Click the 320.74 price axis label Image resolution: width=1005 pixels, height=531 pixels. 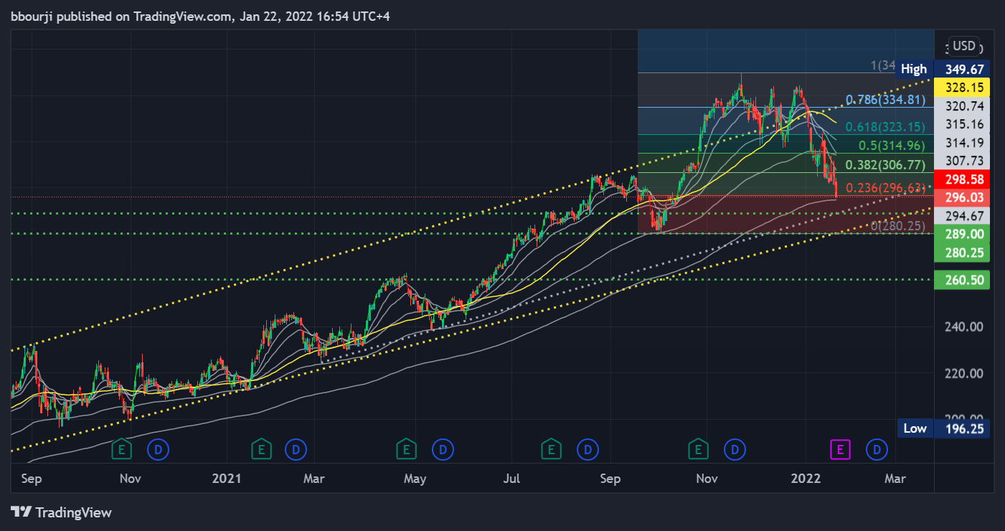coord(962,105)
